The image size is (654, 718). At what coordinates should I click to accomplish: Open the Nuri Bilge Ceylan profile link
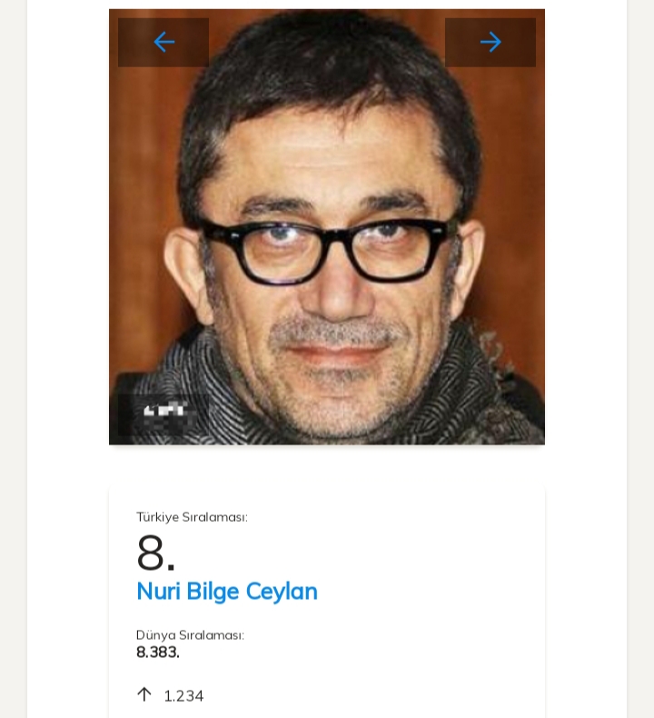pyautogui.click(x=227, y=591)
